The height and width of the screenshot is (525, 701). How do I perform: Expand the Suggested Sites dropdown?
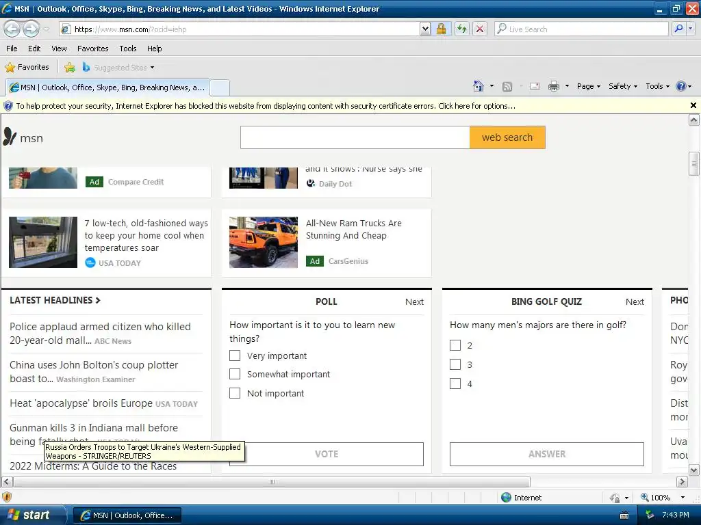tap(153, 68)
